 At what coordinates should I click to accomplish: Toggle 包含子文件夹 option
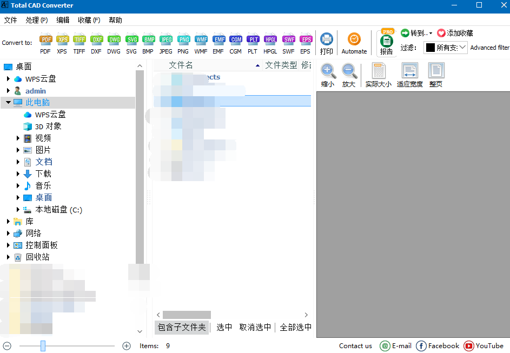coord(182,327)
